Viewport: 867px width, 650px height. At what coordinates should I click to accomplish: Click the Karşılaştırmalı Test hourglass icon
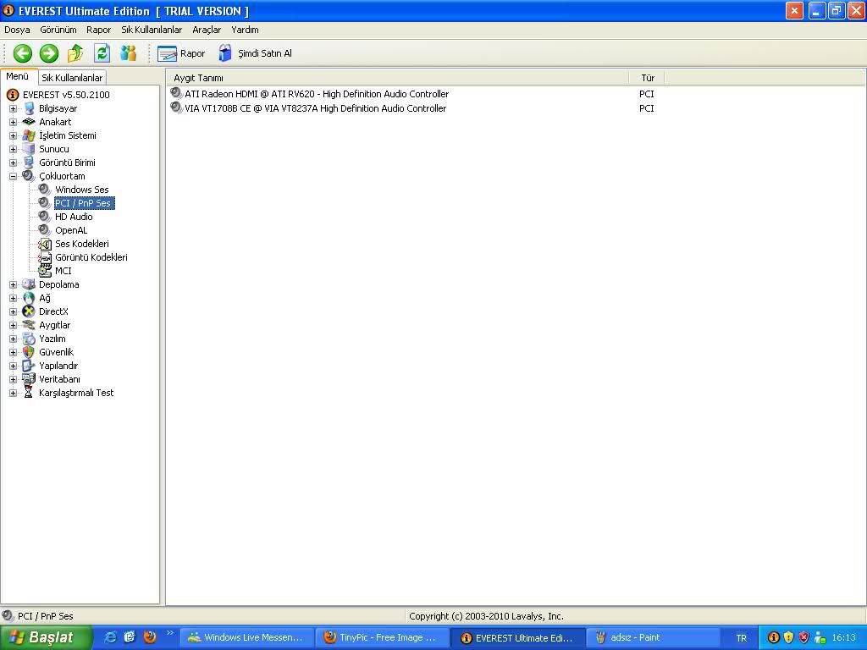[29, 393]
